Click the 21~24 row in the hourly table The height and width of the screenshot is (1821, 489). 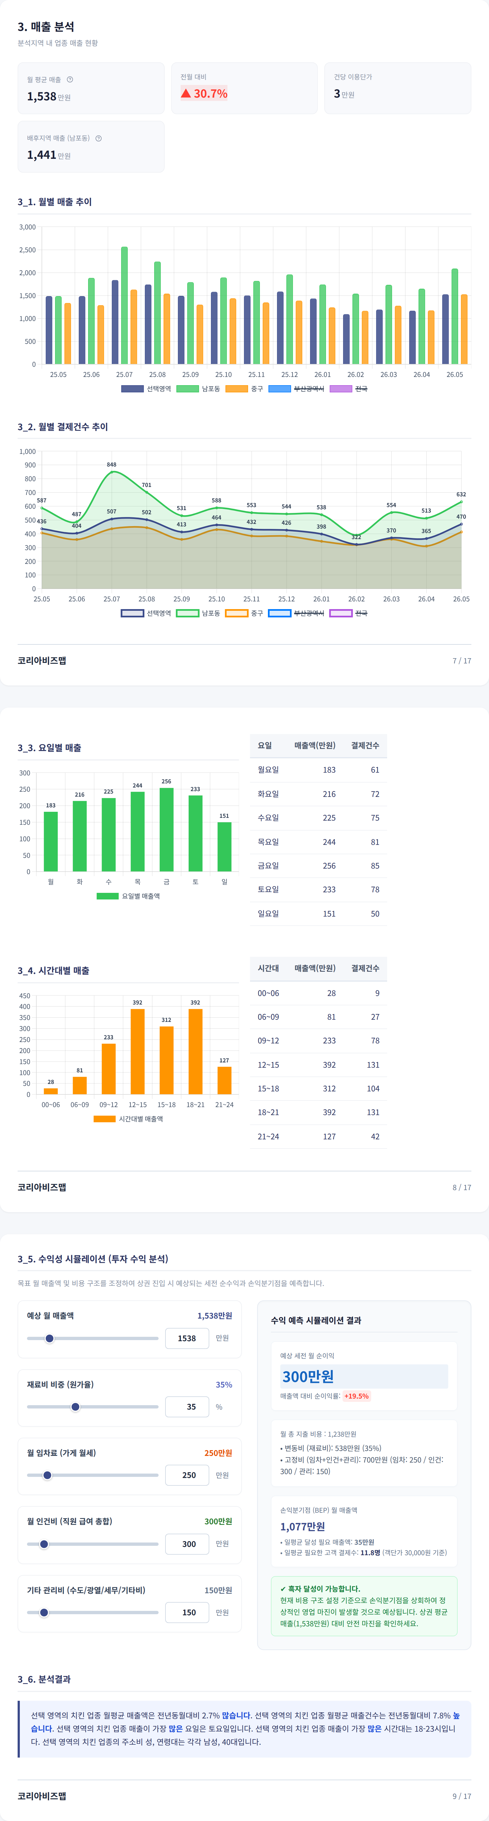click(x=318, y=1136)
